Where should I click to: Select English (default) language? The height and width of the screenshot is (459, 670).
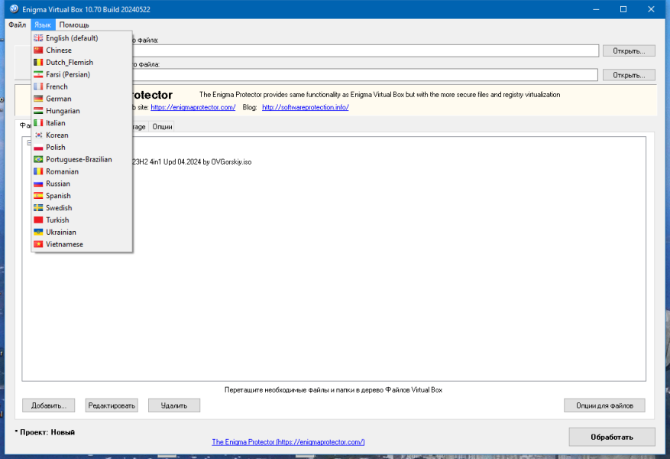pyautogui.click(x=82, y=38)
